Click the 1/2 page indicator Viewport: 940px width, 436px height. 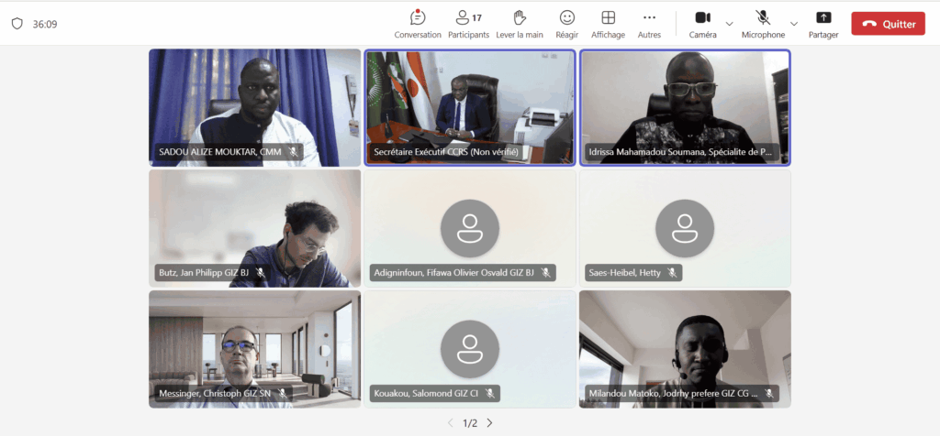click(x=470, y=423)
